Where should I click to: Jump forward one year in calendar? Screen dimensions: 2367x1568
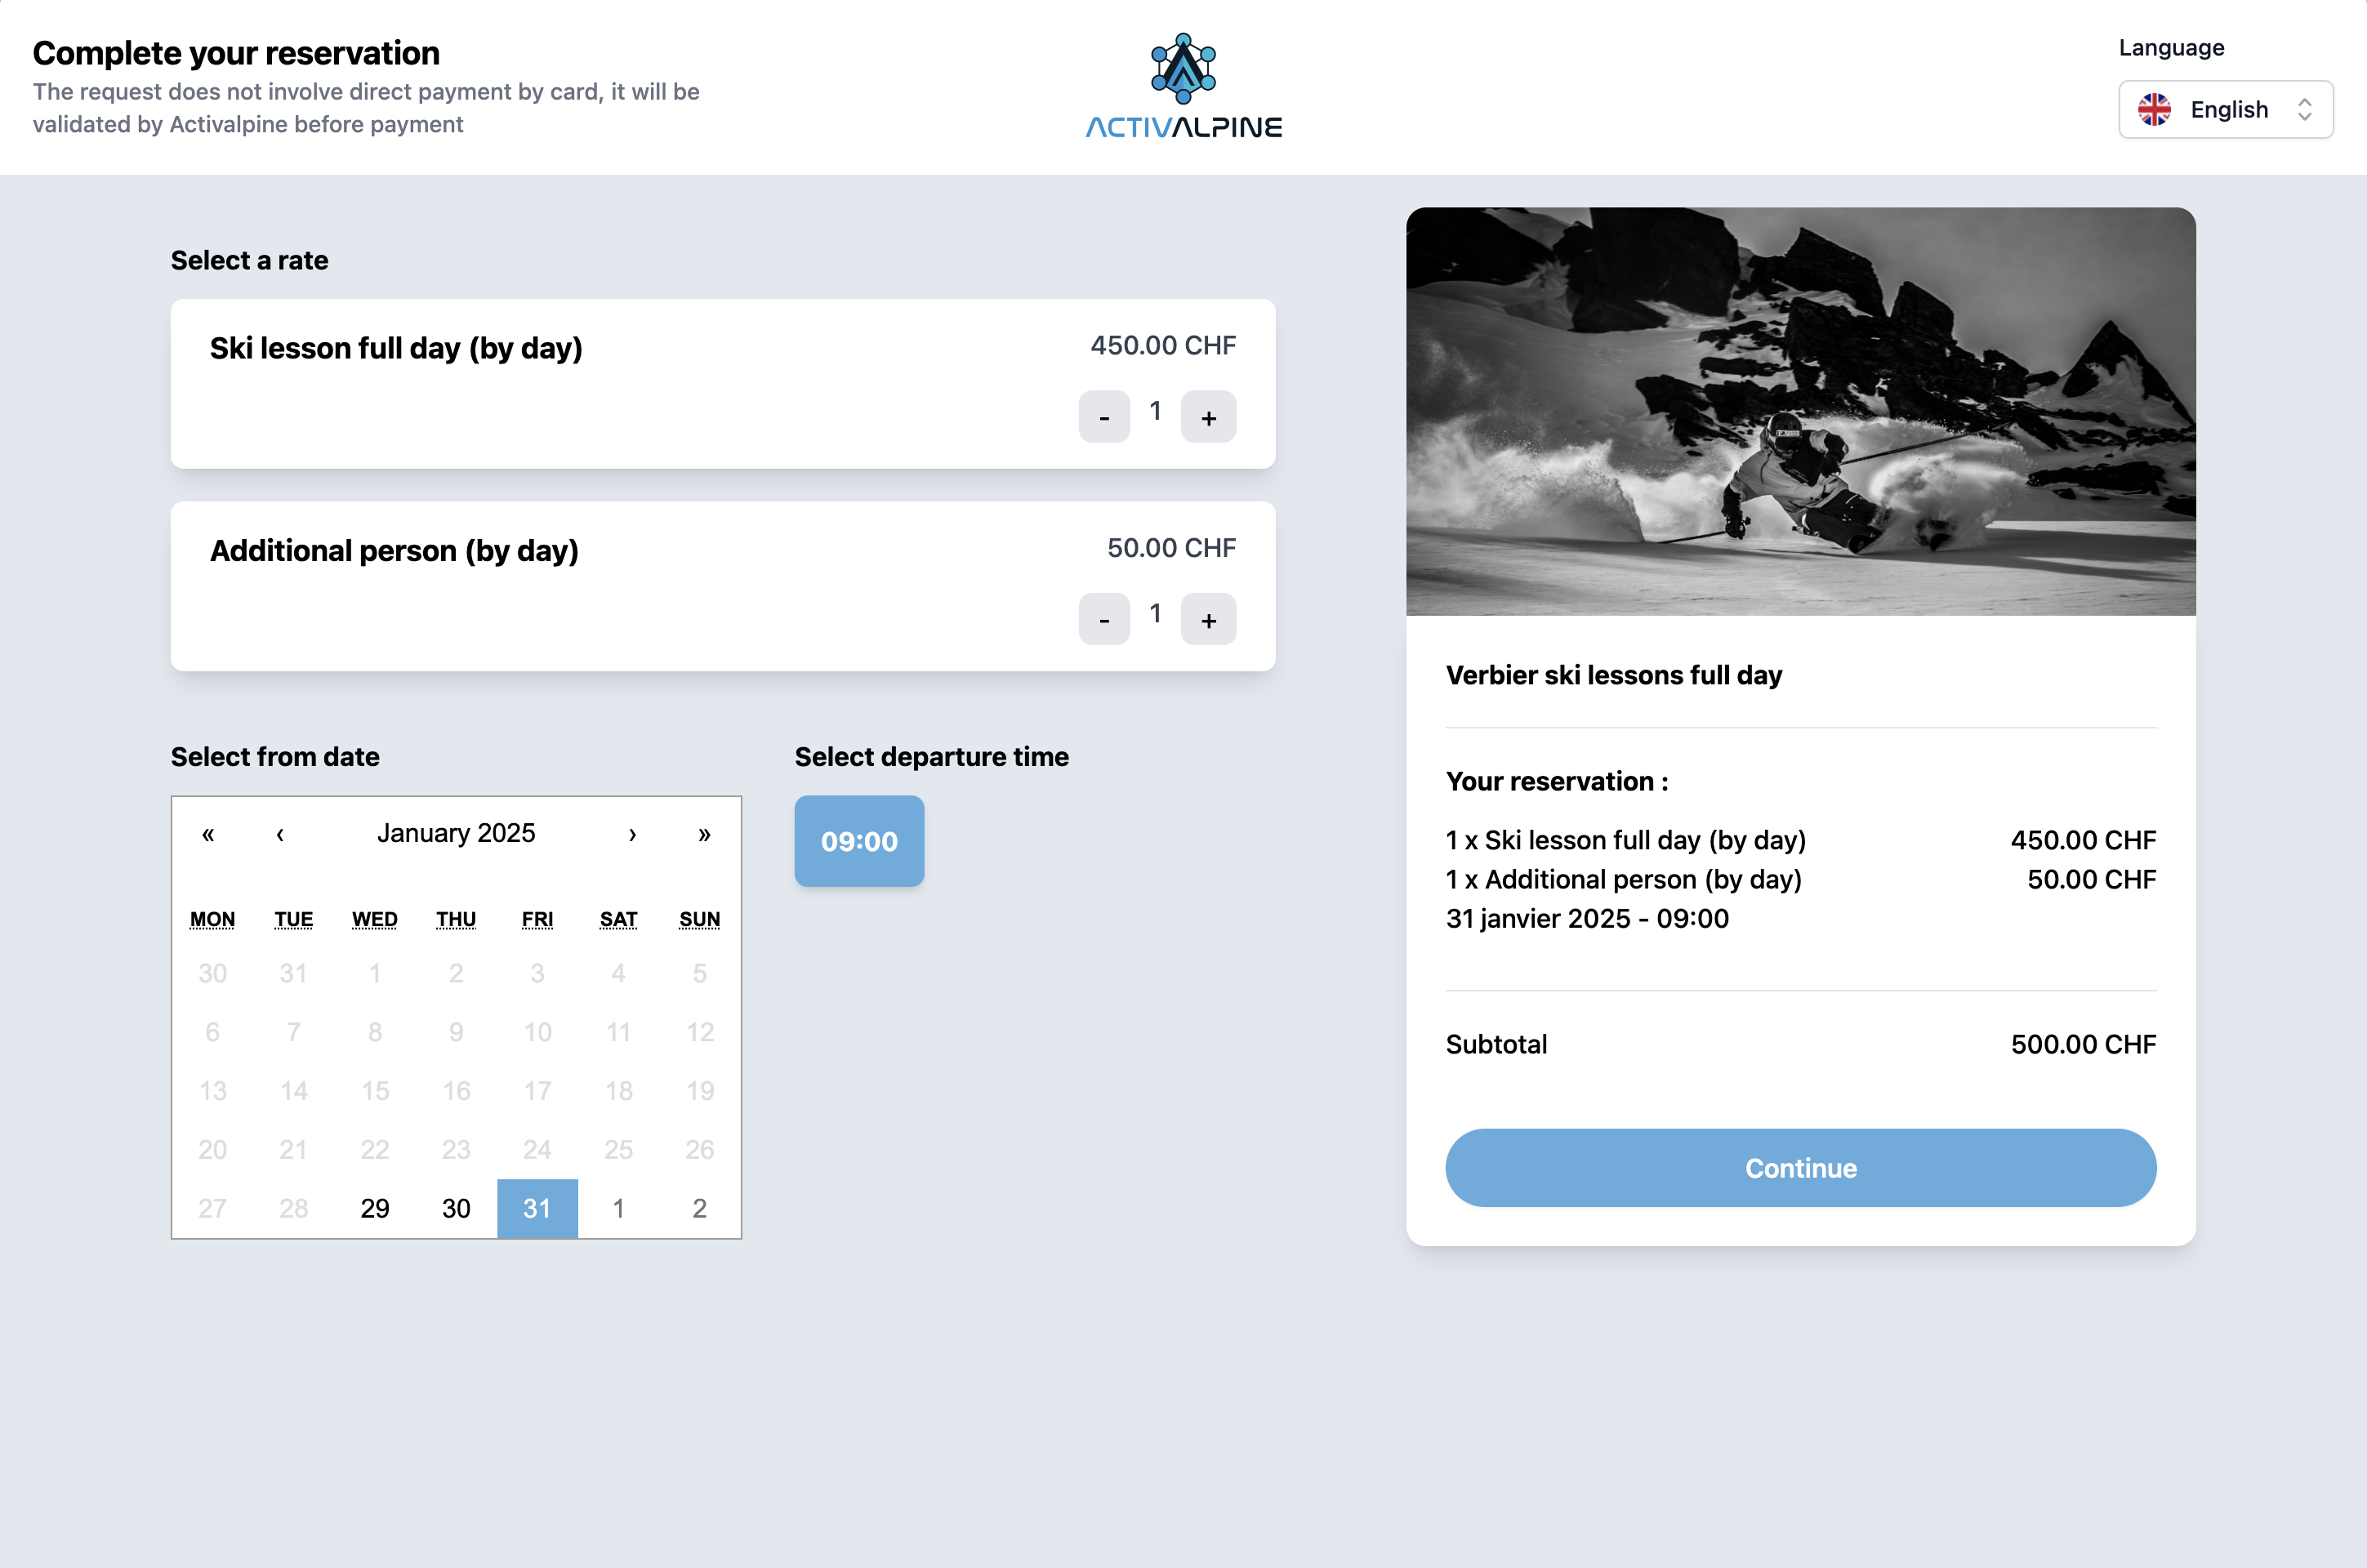(x=704, y=834)
